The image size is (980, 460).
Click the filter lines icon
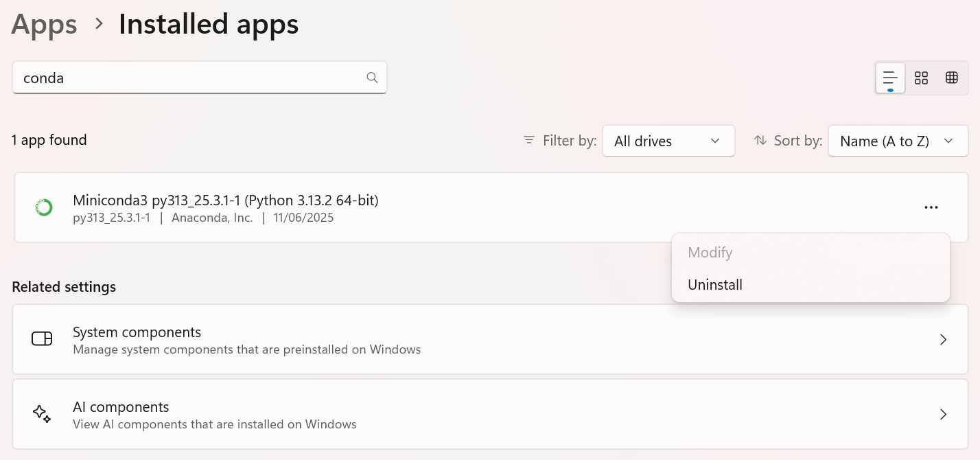click(529, 140)
